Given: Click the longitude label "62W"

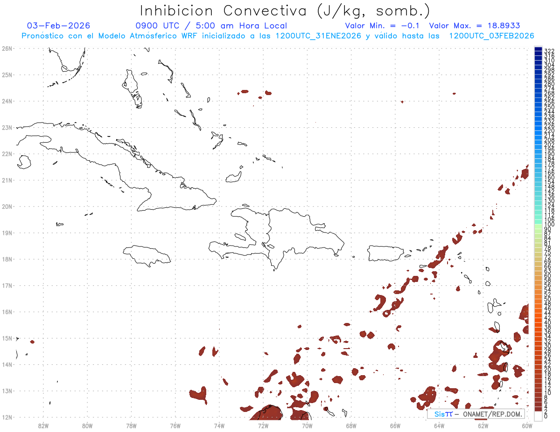Looking at the screenshot, I should click(483, 425).
